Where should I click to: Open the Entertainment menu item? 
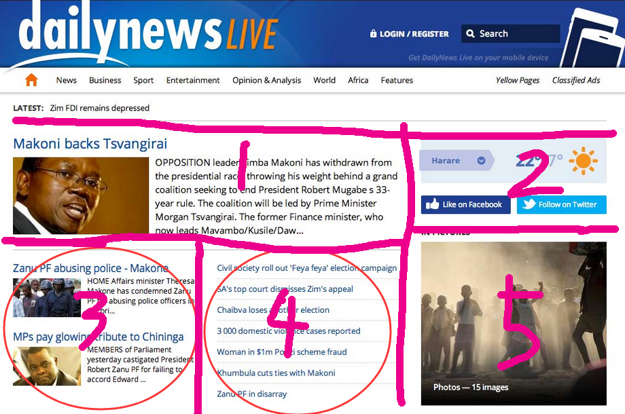click(193, 80)
